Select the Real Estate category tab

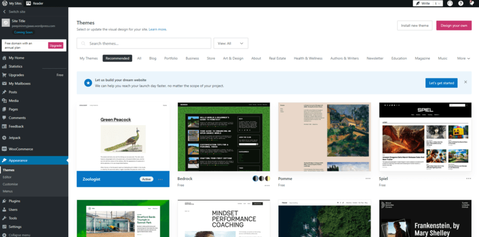click(x=277, y=58)
